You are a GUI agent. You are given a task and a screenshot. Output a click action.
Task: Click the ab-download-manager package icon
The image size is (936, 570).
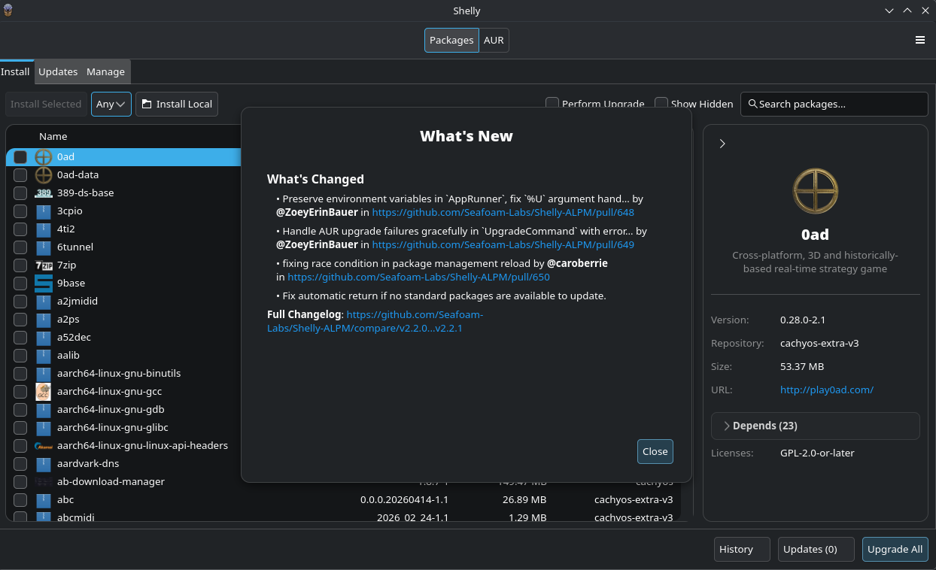click(x=44, y=482)
